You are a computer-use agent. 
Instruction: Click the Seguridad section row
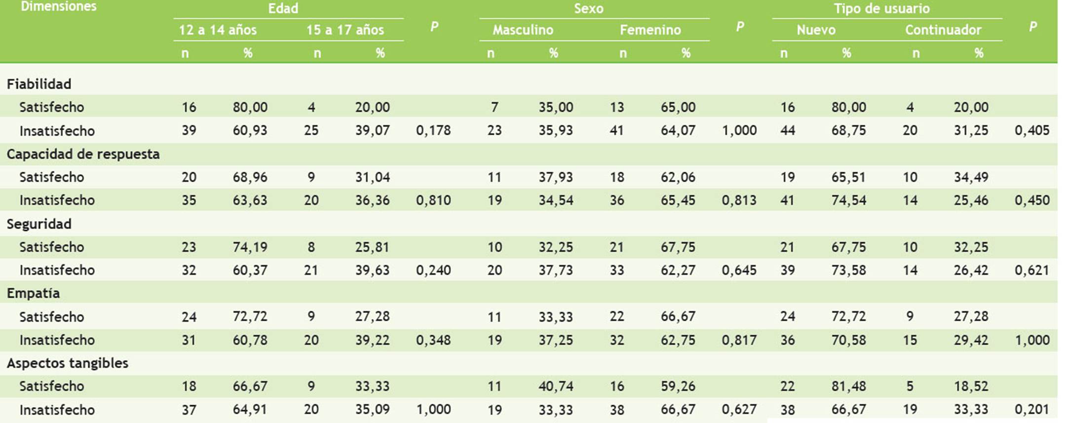coord(39,224)
